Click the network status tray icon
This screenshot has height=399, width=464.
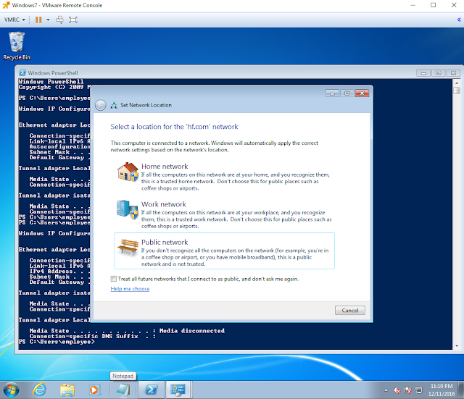[419, 390]
